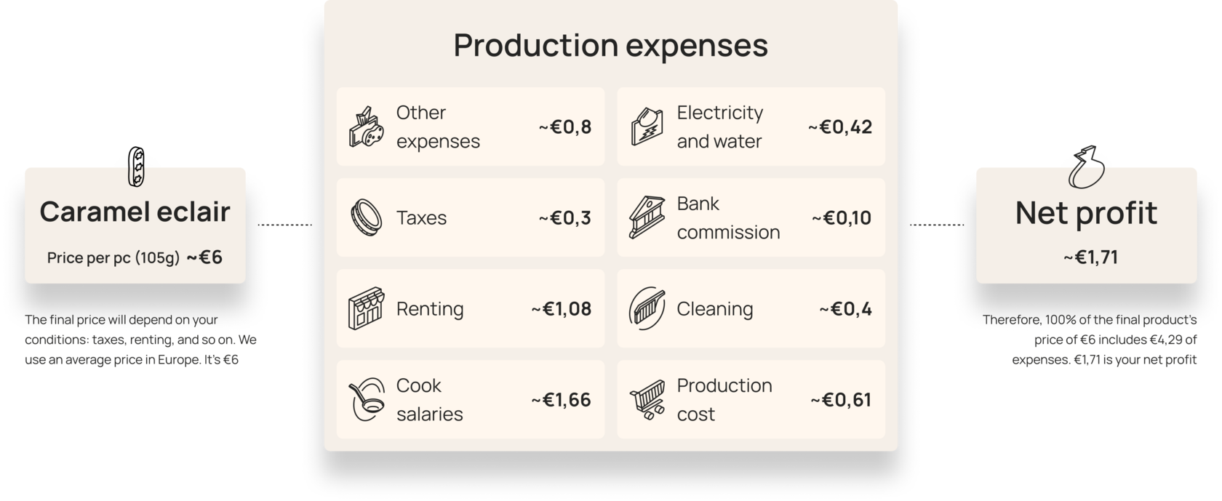Screen dimensions: 1222x501
Task: Click the Production cost cart icon
Action: (647, 399)
